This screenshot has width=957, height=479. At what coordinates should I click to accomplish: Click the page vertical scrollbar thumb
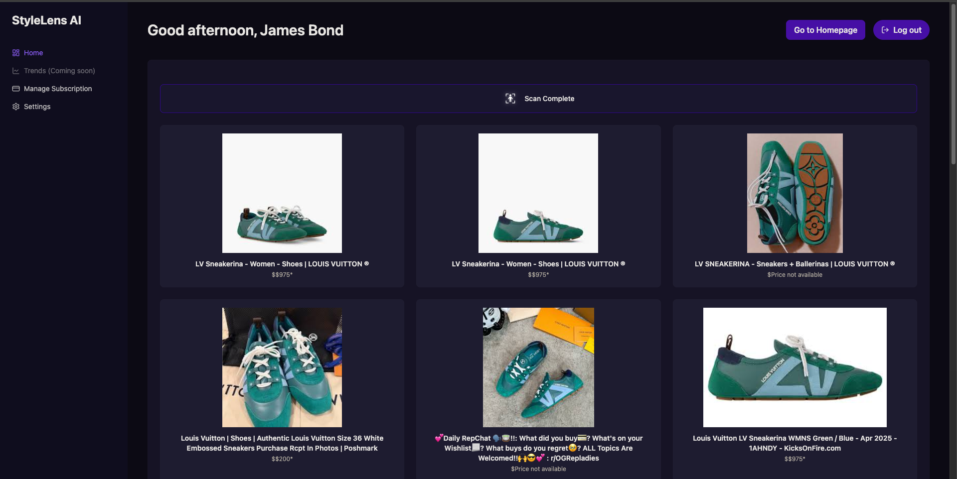coord(953,85)
